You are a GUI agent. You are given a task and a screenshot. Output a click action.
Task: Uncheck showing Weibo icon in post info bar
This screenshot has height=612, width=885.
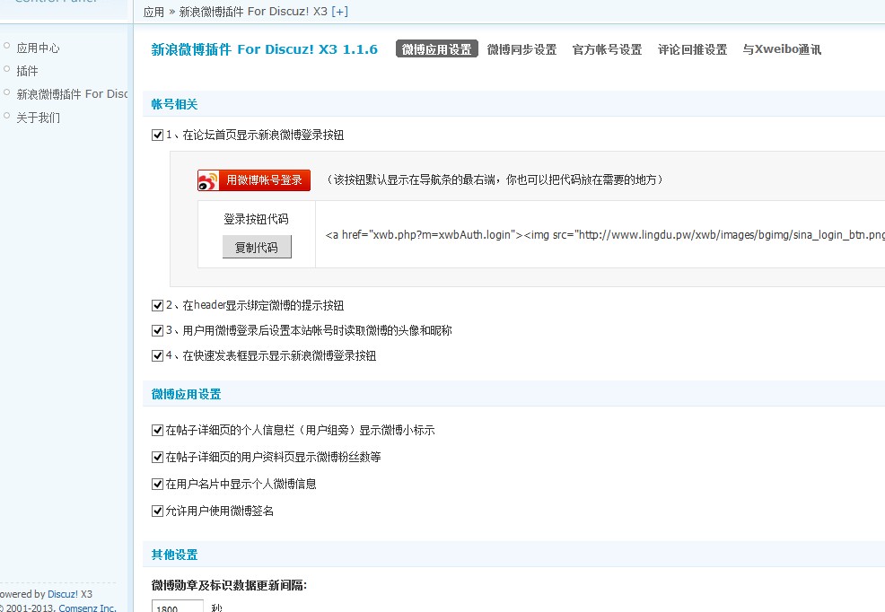157,431
